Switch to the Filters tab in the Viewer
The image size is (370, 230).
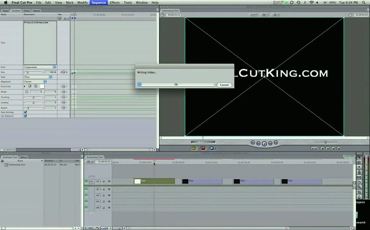[27, 11]
